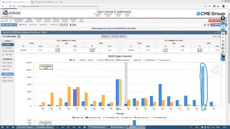Click the next expiration right arrow
This screenshot has width=230, height=129.
75,25
